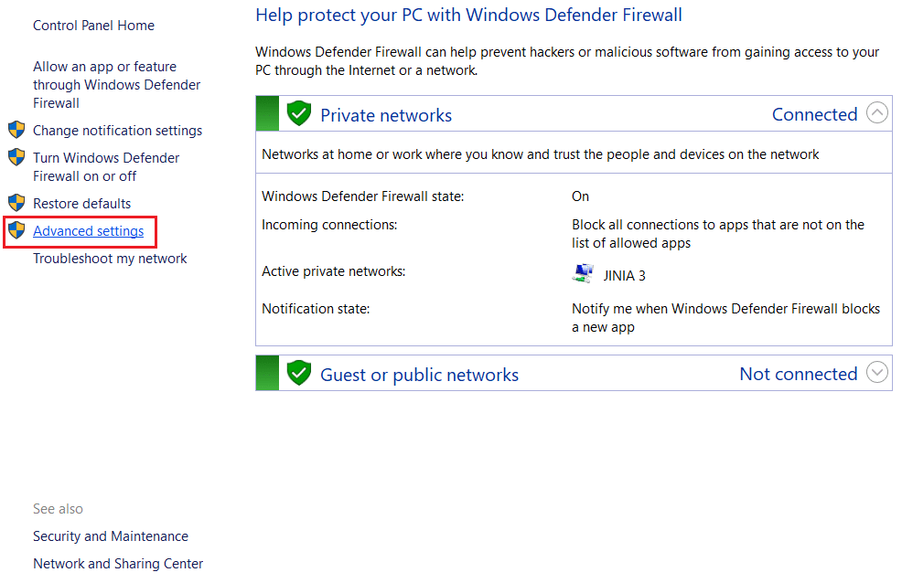Click green checkmark shield for Guest or public networks
The width and height of the screenshot is (902, 583).
coord(299,373)
